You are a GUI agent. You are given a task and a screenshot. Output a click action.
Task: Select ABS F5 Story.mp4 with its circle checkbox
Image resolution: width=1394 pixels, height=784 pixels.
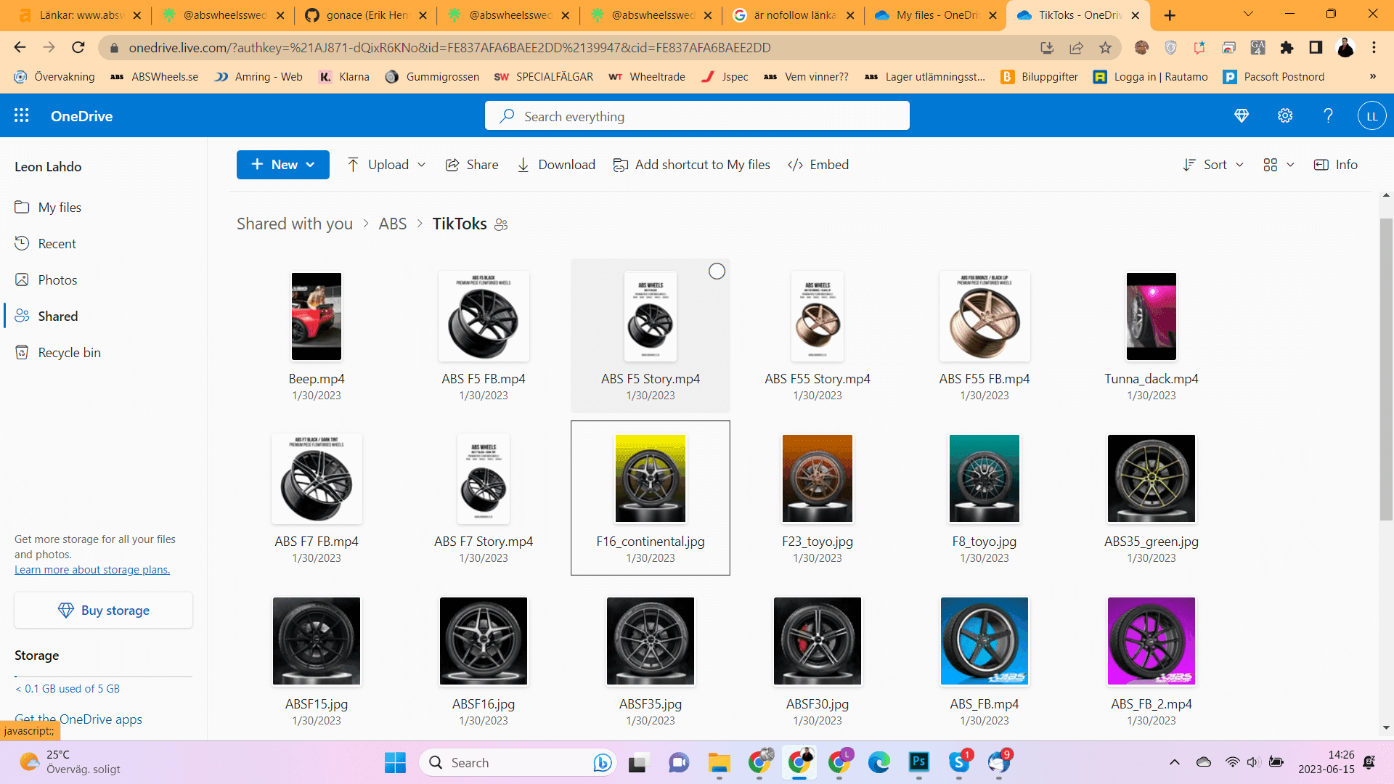tap(717, 271)
